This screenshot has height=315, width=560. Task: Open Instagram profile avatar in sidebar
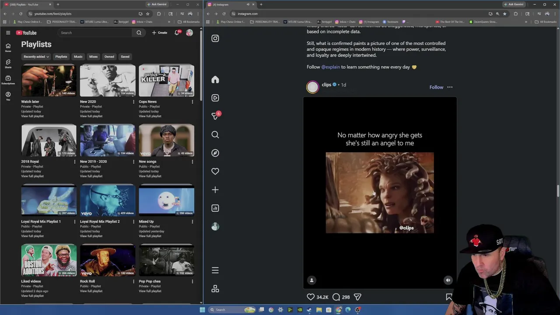click(215, 227)
